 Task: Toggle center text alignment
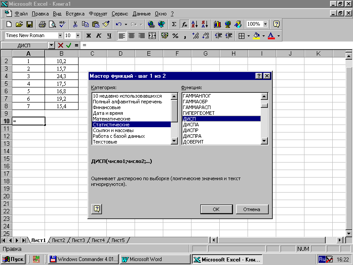click(131, 36)
